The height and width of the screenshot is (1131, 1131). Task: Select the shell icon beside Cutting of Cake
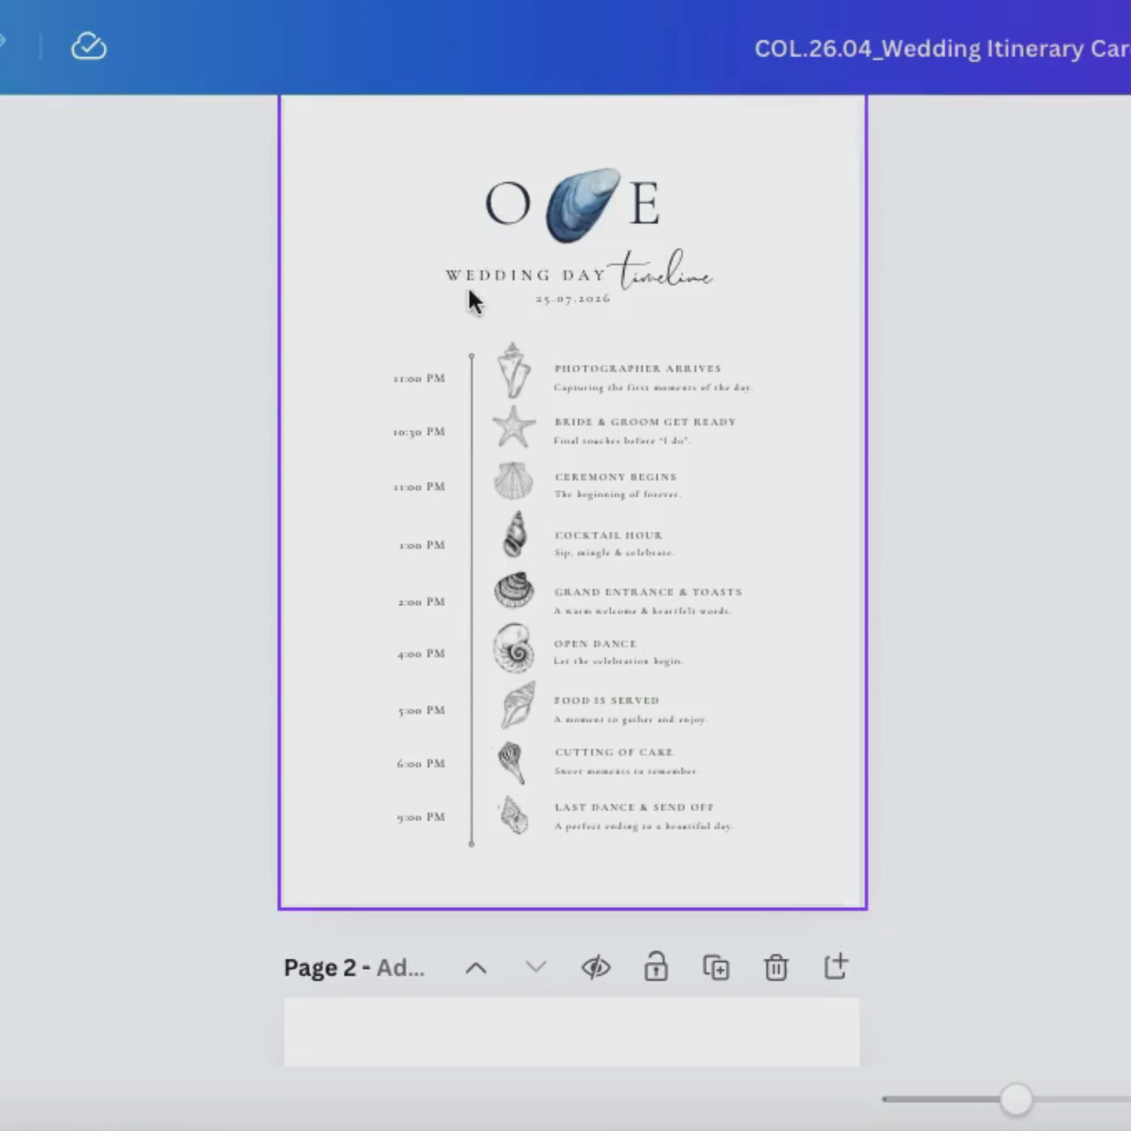click(511, 763)
